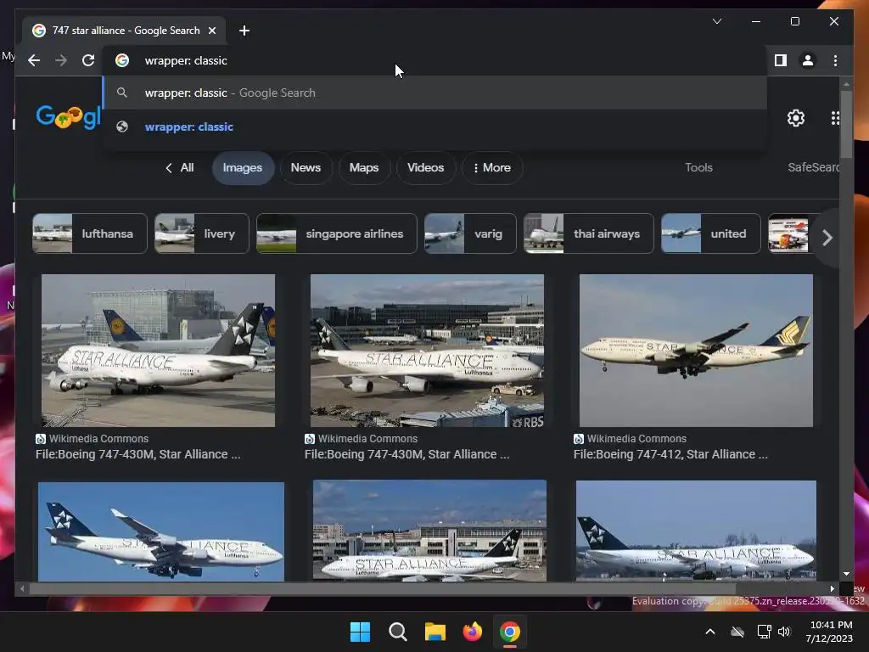Filter by the singapore airlines chip
Screen dimensions: 869x652
point(336,233)
